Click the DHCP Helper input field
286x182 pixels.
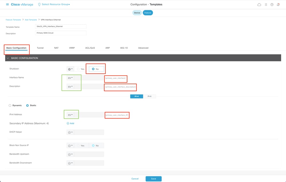[x=89, y=132]
